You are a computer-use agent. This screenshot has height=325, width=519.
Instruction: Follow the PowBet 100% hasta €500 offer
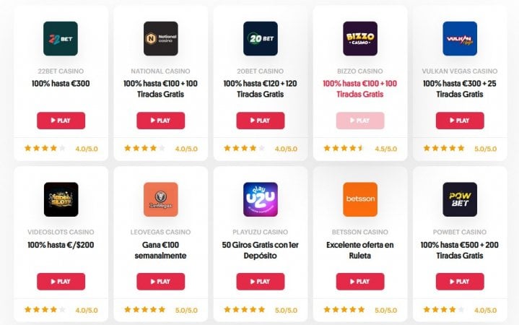tap(459, 250)
